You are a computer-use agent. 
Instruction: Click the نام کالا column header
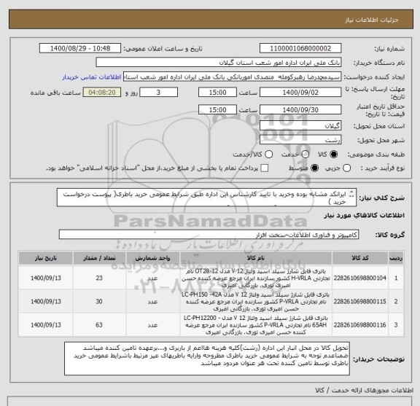click(256, 258)
